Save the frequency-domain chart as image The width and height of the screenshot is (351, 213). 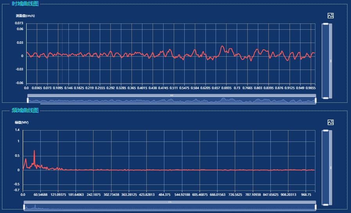[330, 122]
